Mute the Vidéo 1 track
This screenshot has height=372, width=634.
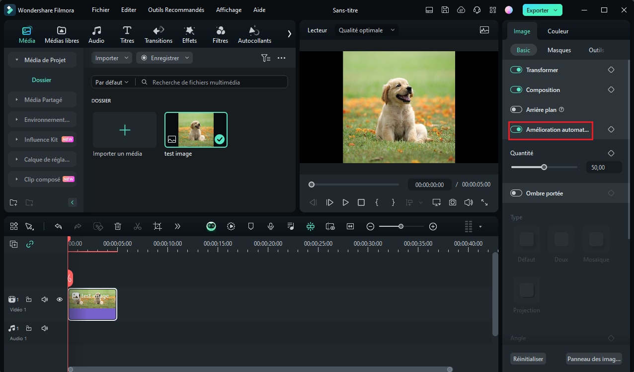point(45,299)
